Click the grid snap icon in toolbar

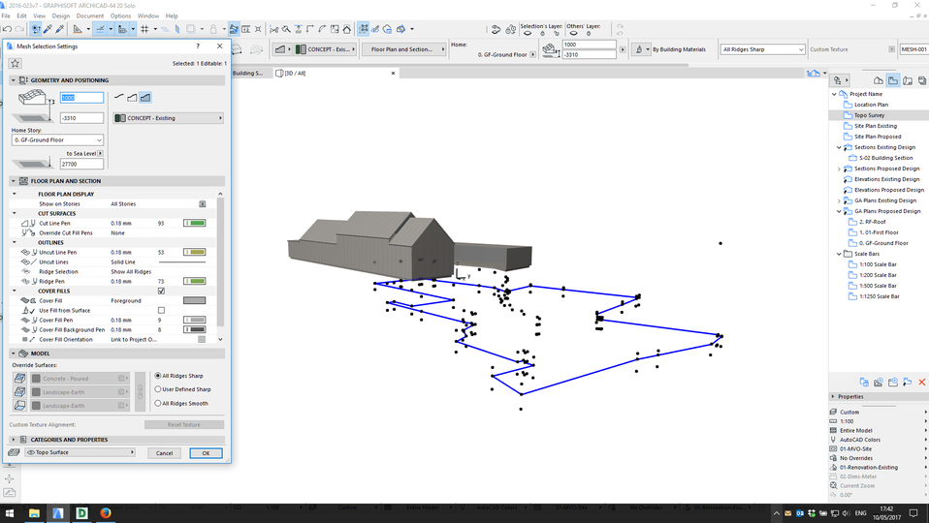144,29
